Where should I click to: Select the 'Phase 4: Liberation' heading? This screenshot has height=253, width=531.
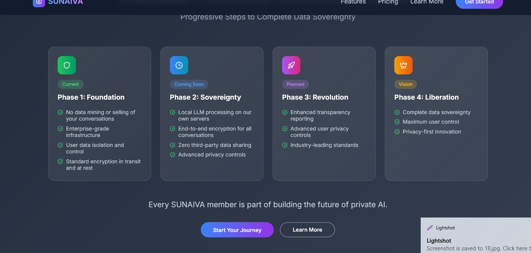[x=426, y=97]
